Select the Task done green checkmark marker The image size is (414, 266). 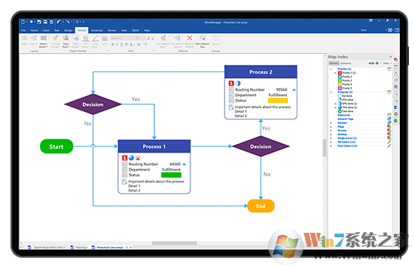click(339, 111)
